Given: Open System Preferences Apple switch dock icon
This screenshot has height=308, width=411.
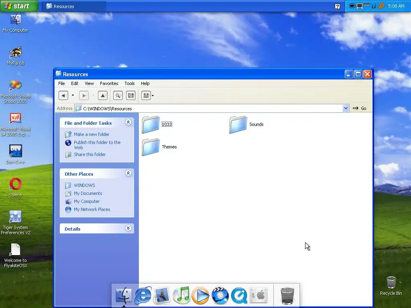Looking at the screenshot, I should pyautogui.click(x=258, y=296).
